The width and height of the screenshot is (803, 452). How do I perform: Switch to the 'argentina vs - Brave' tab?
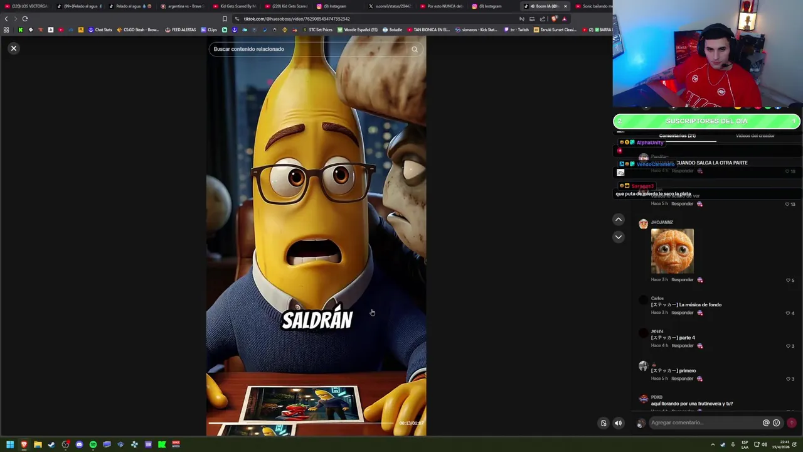(x=182, y=6)
